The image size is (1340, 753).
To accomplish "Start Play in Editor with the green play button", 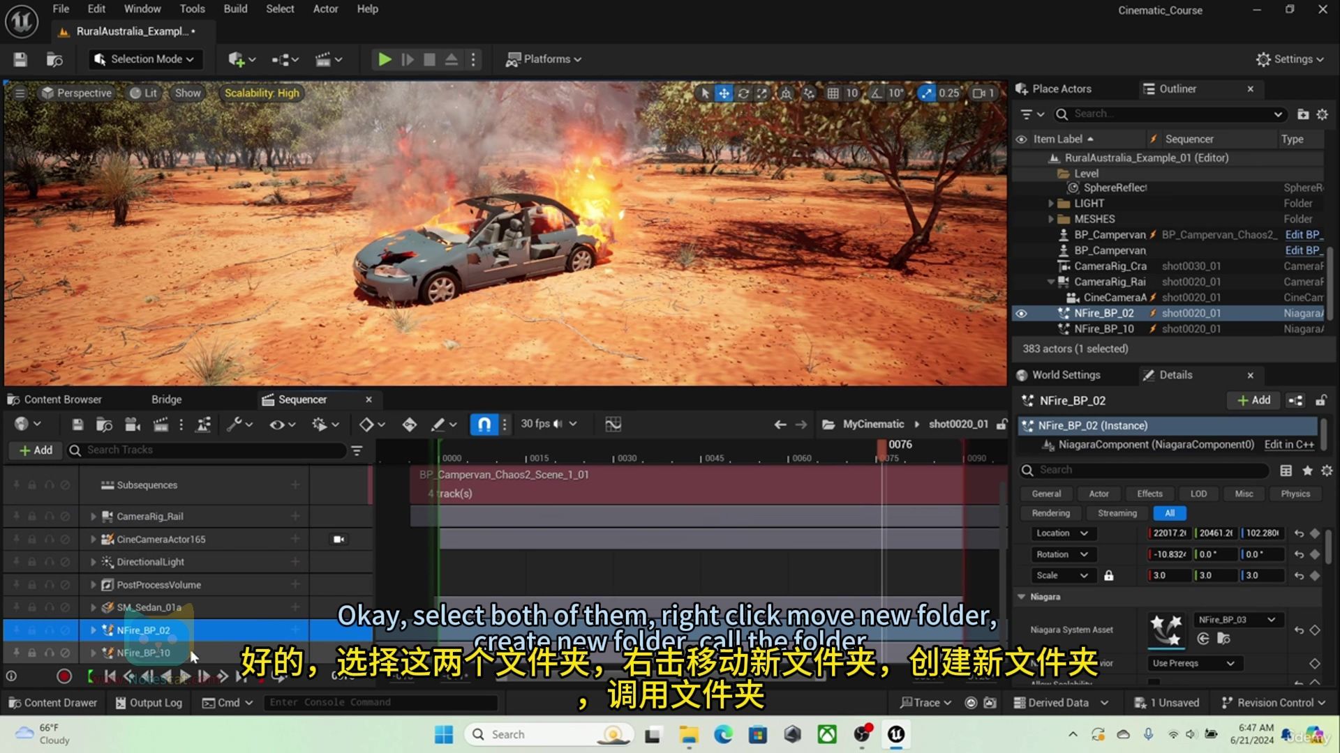I will 384,59.
